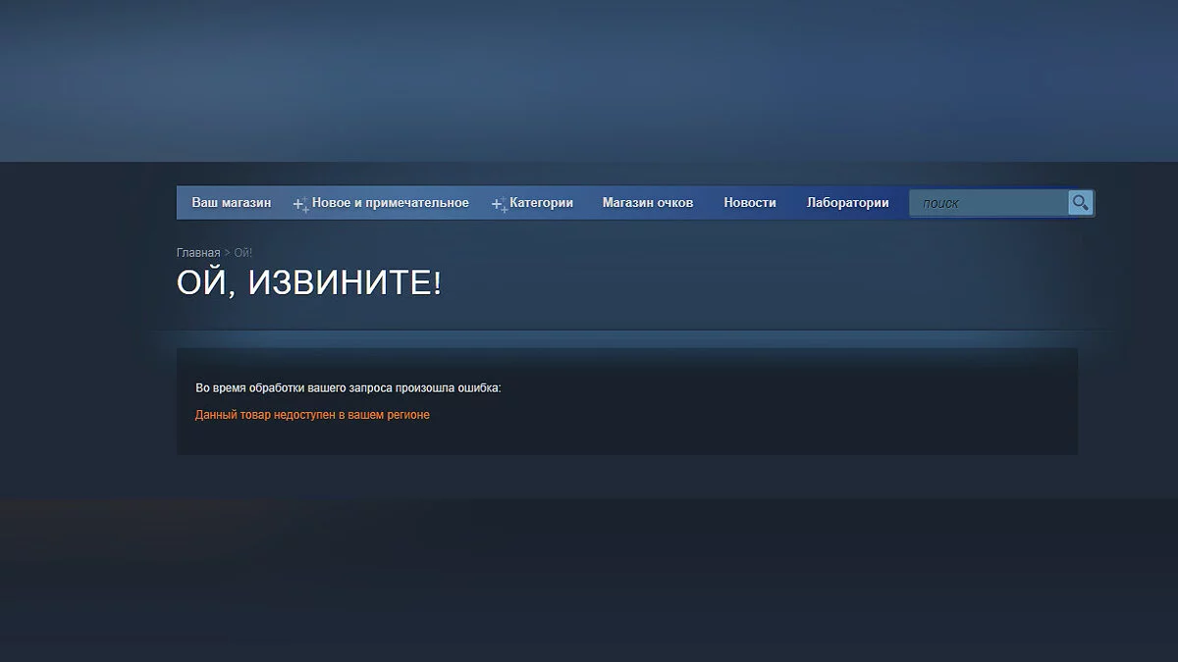This screenshot has height=662, width=1178.
Task: Click the navigation bar gap between Лаборатории and search
Action: tap(901, 203)
